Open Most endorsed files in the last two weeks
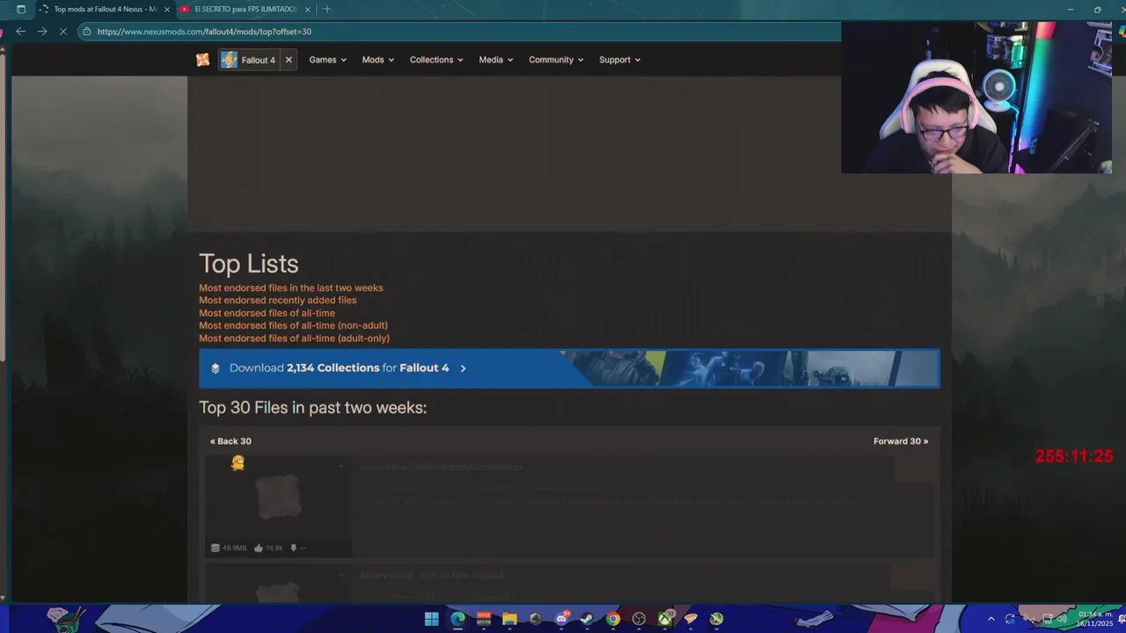The image size is (1126, 633). coord(291,287)
